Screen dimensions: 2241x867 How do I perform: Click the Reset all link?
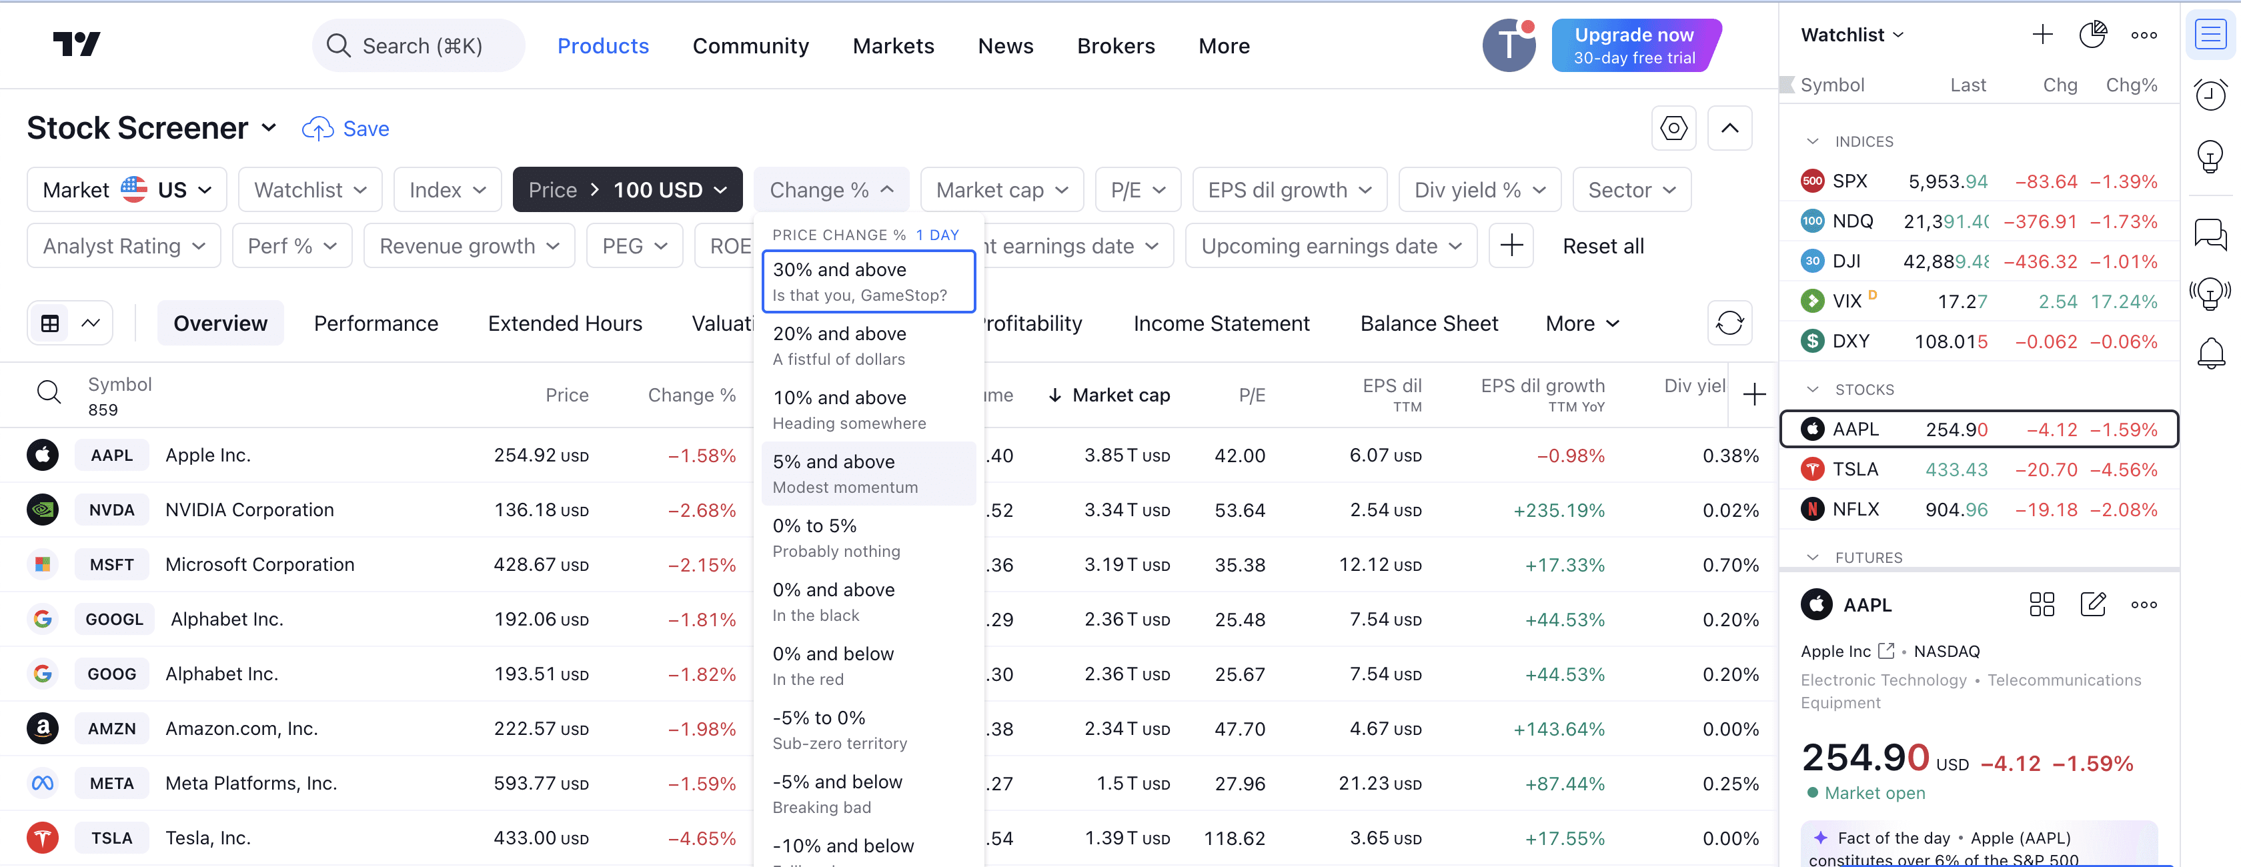[1603, 246]
